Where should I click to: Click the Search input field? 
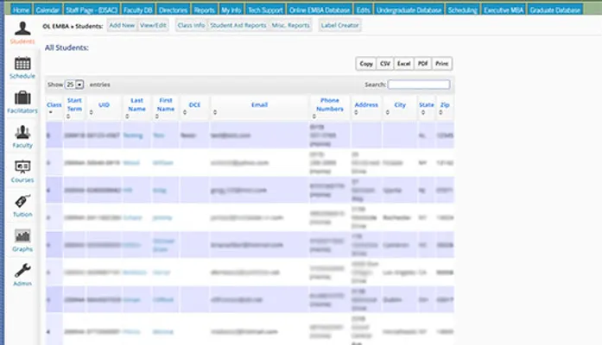(419, 85)
